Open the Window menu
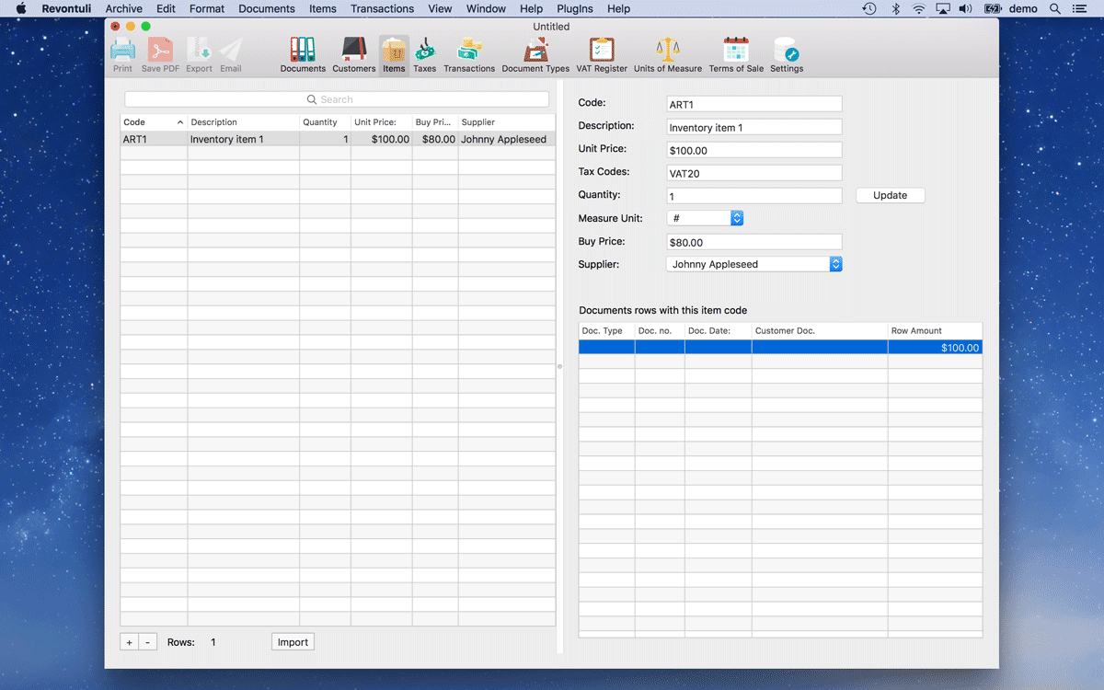 click(486, 8)
